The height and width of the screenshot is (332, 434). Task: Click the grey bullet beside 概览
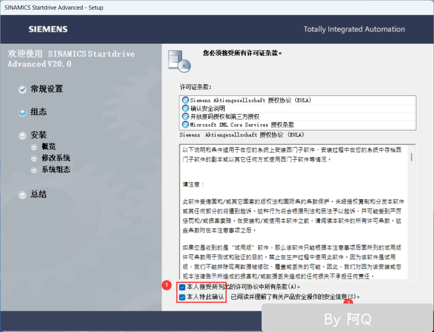click(34, 147)
